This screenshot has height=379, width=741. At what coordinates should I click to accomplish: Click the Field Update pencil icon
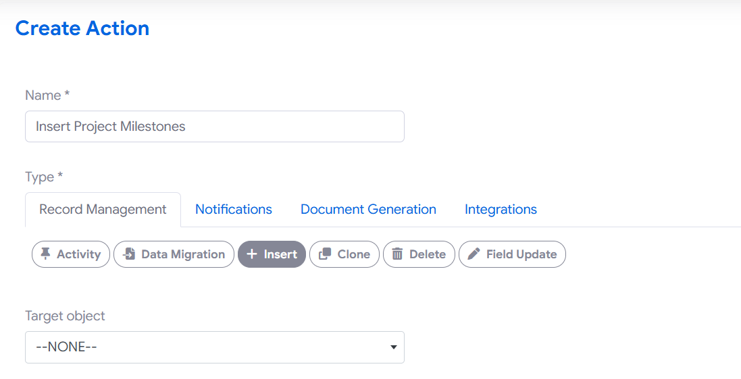tap(474, 254)
